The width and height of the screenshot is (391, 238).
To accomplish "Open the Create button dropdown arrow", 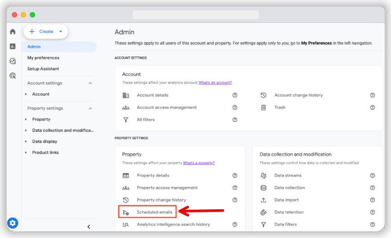I will (61, 31).
